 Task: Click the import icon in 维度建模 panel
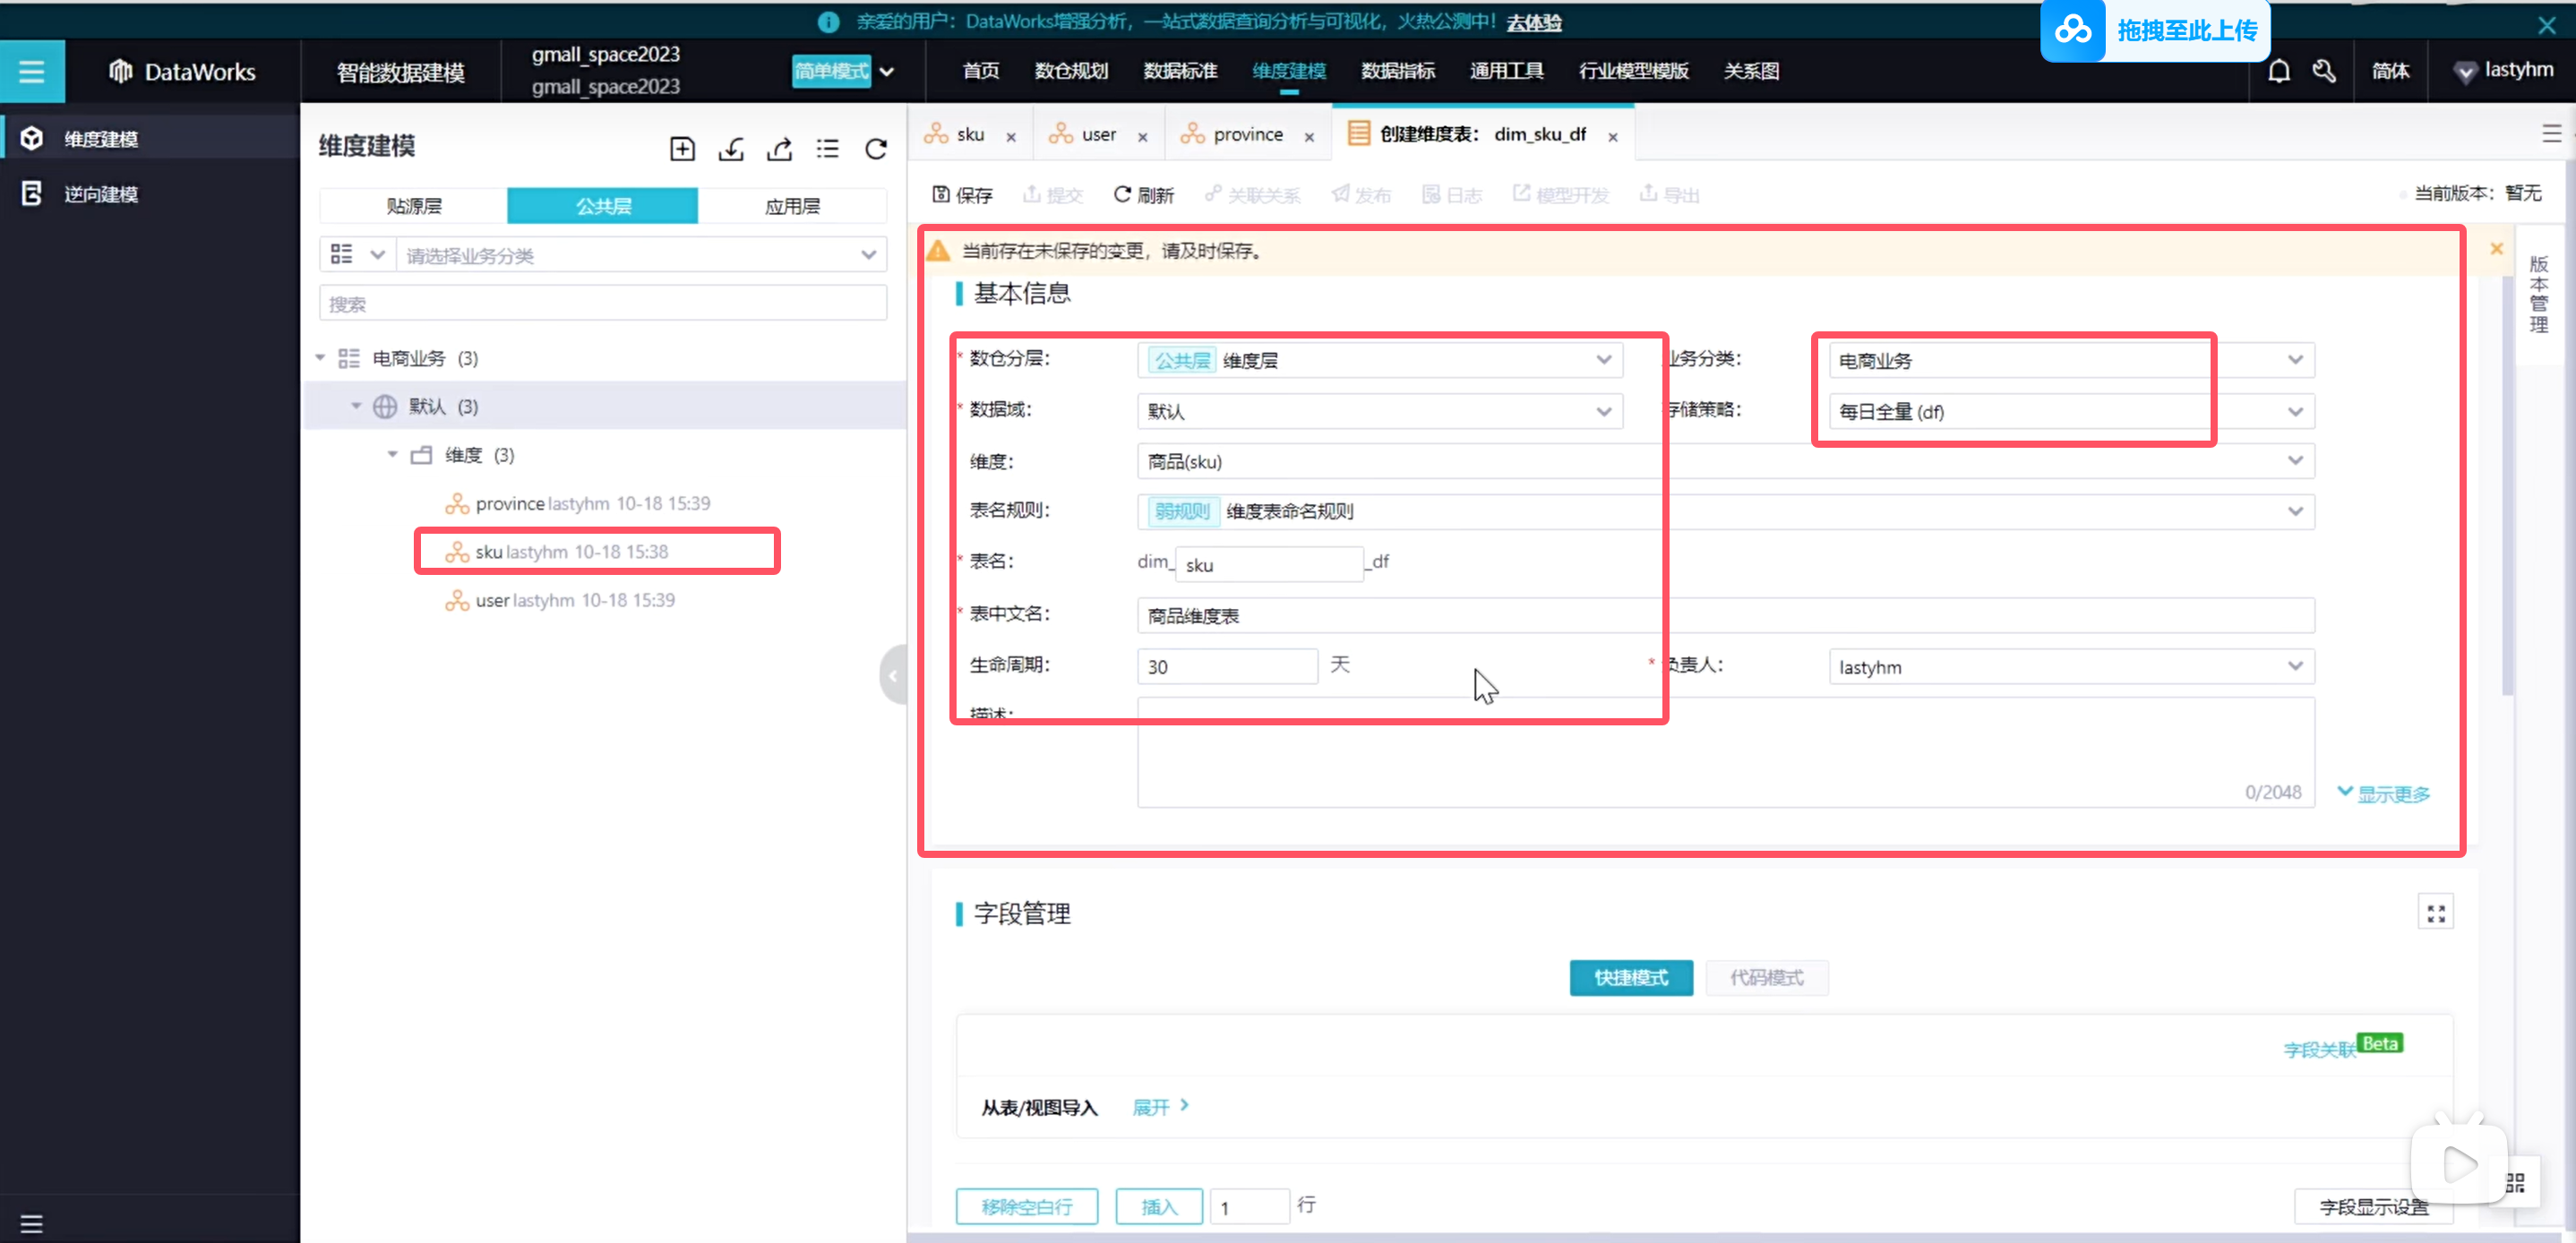(731, 149)
